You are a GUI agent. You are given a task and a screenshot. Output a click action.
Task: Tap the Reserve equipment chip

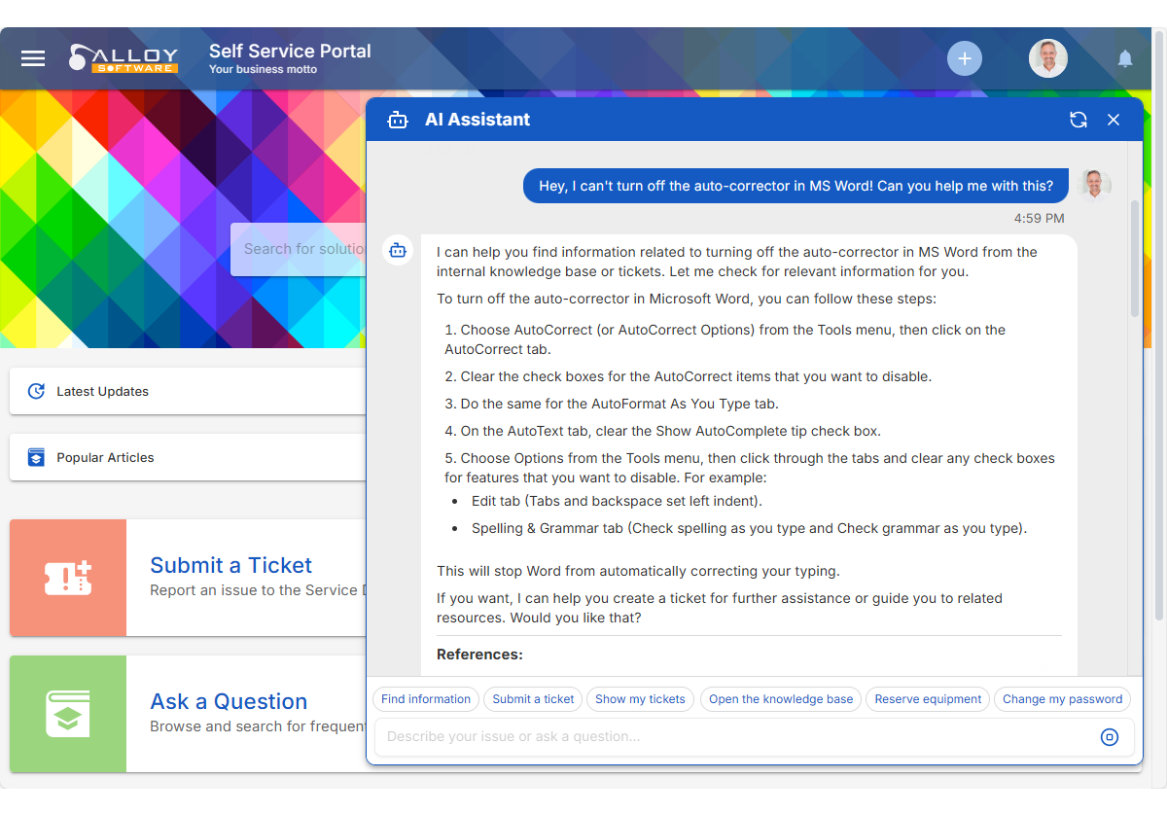928,698
